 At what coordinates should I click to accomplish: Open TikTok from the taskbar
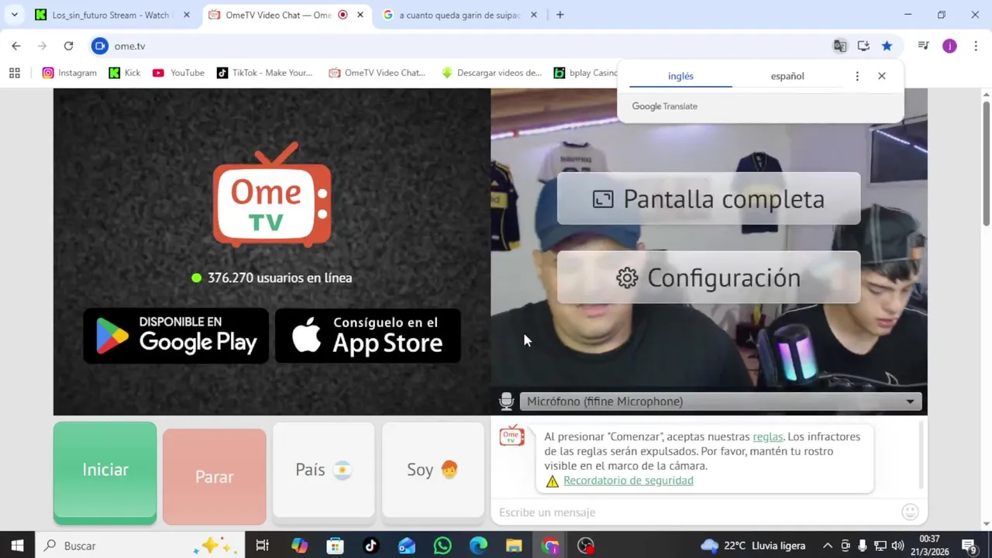click(370, 546)
